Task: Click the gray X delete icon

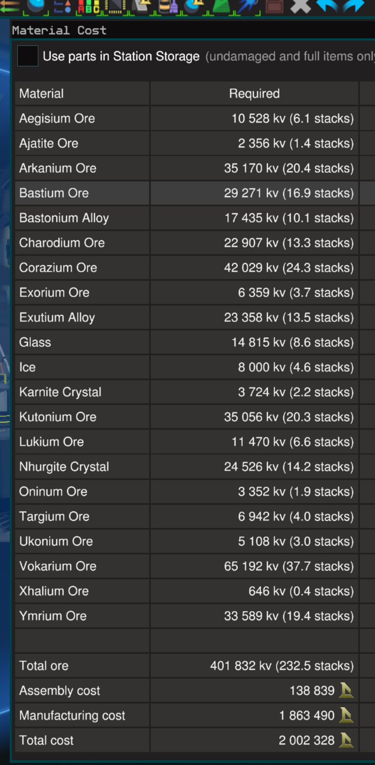Action: 301,6
